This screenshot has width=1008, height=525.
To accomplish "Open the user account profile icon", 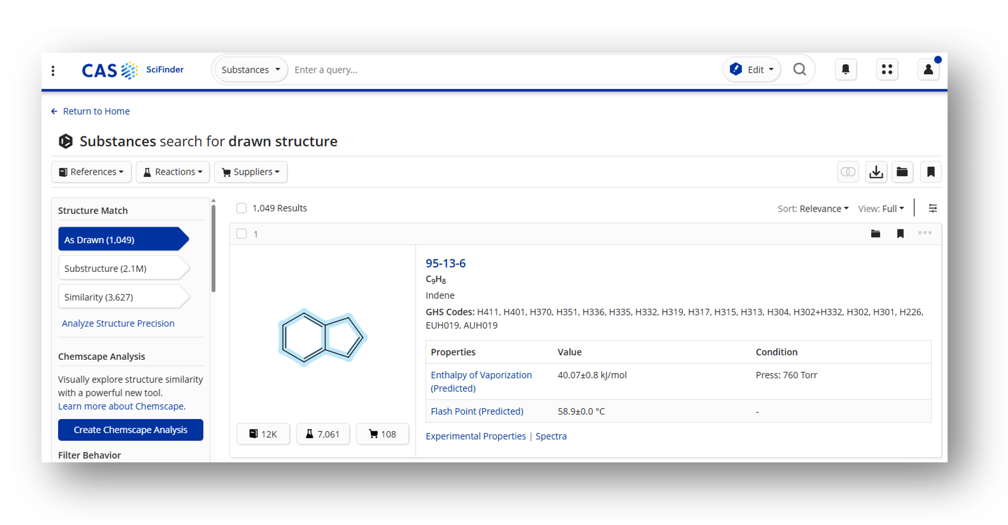I will tap(929, 69).
